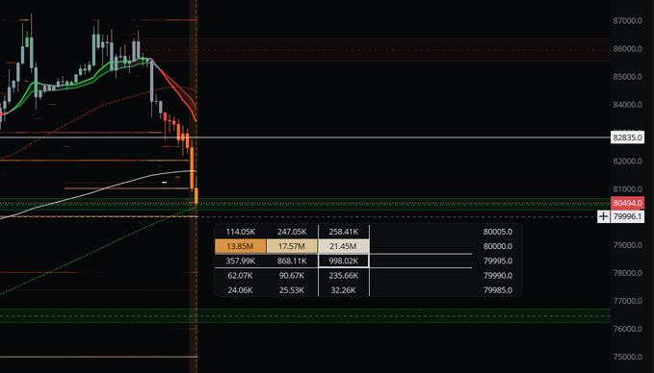Viewport: 654px width, 373px height.
Task: Click the 80000.0 price row label
Action: pos(498,246)
